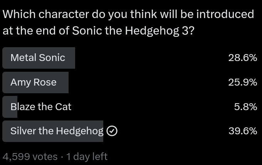
Task: Select the Amy Rose poll option
Action: coord(130,82)
